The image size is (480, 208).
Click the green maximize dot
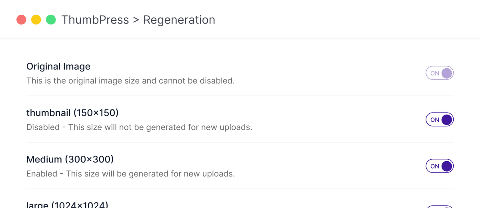point(51,20)
